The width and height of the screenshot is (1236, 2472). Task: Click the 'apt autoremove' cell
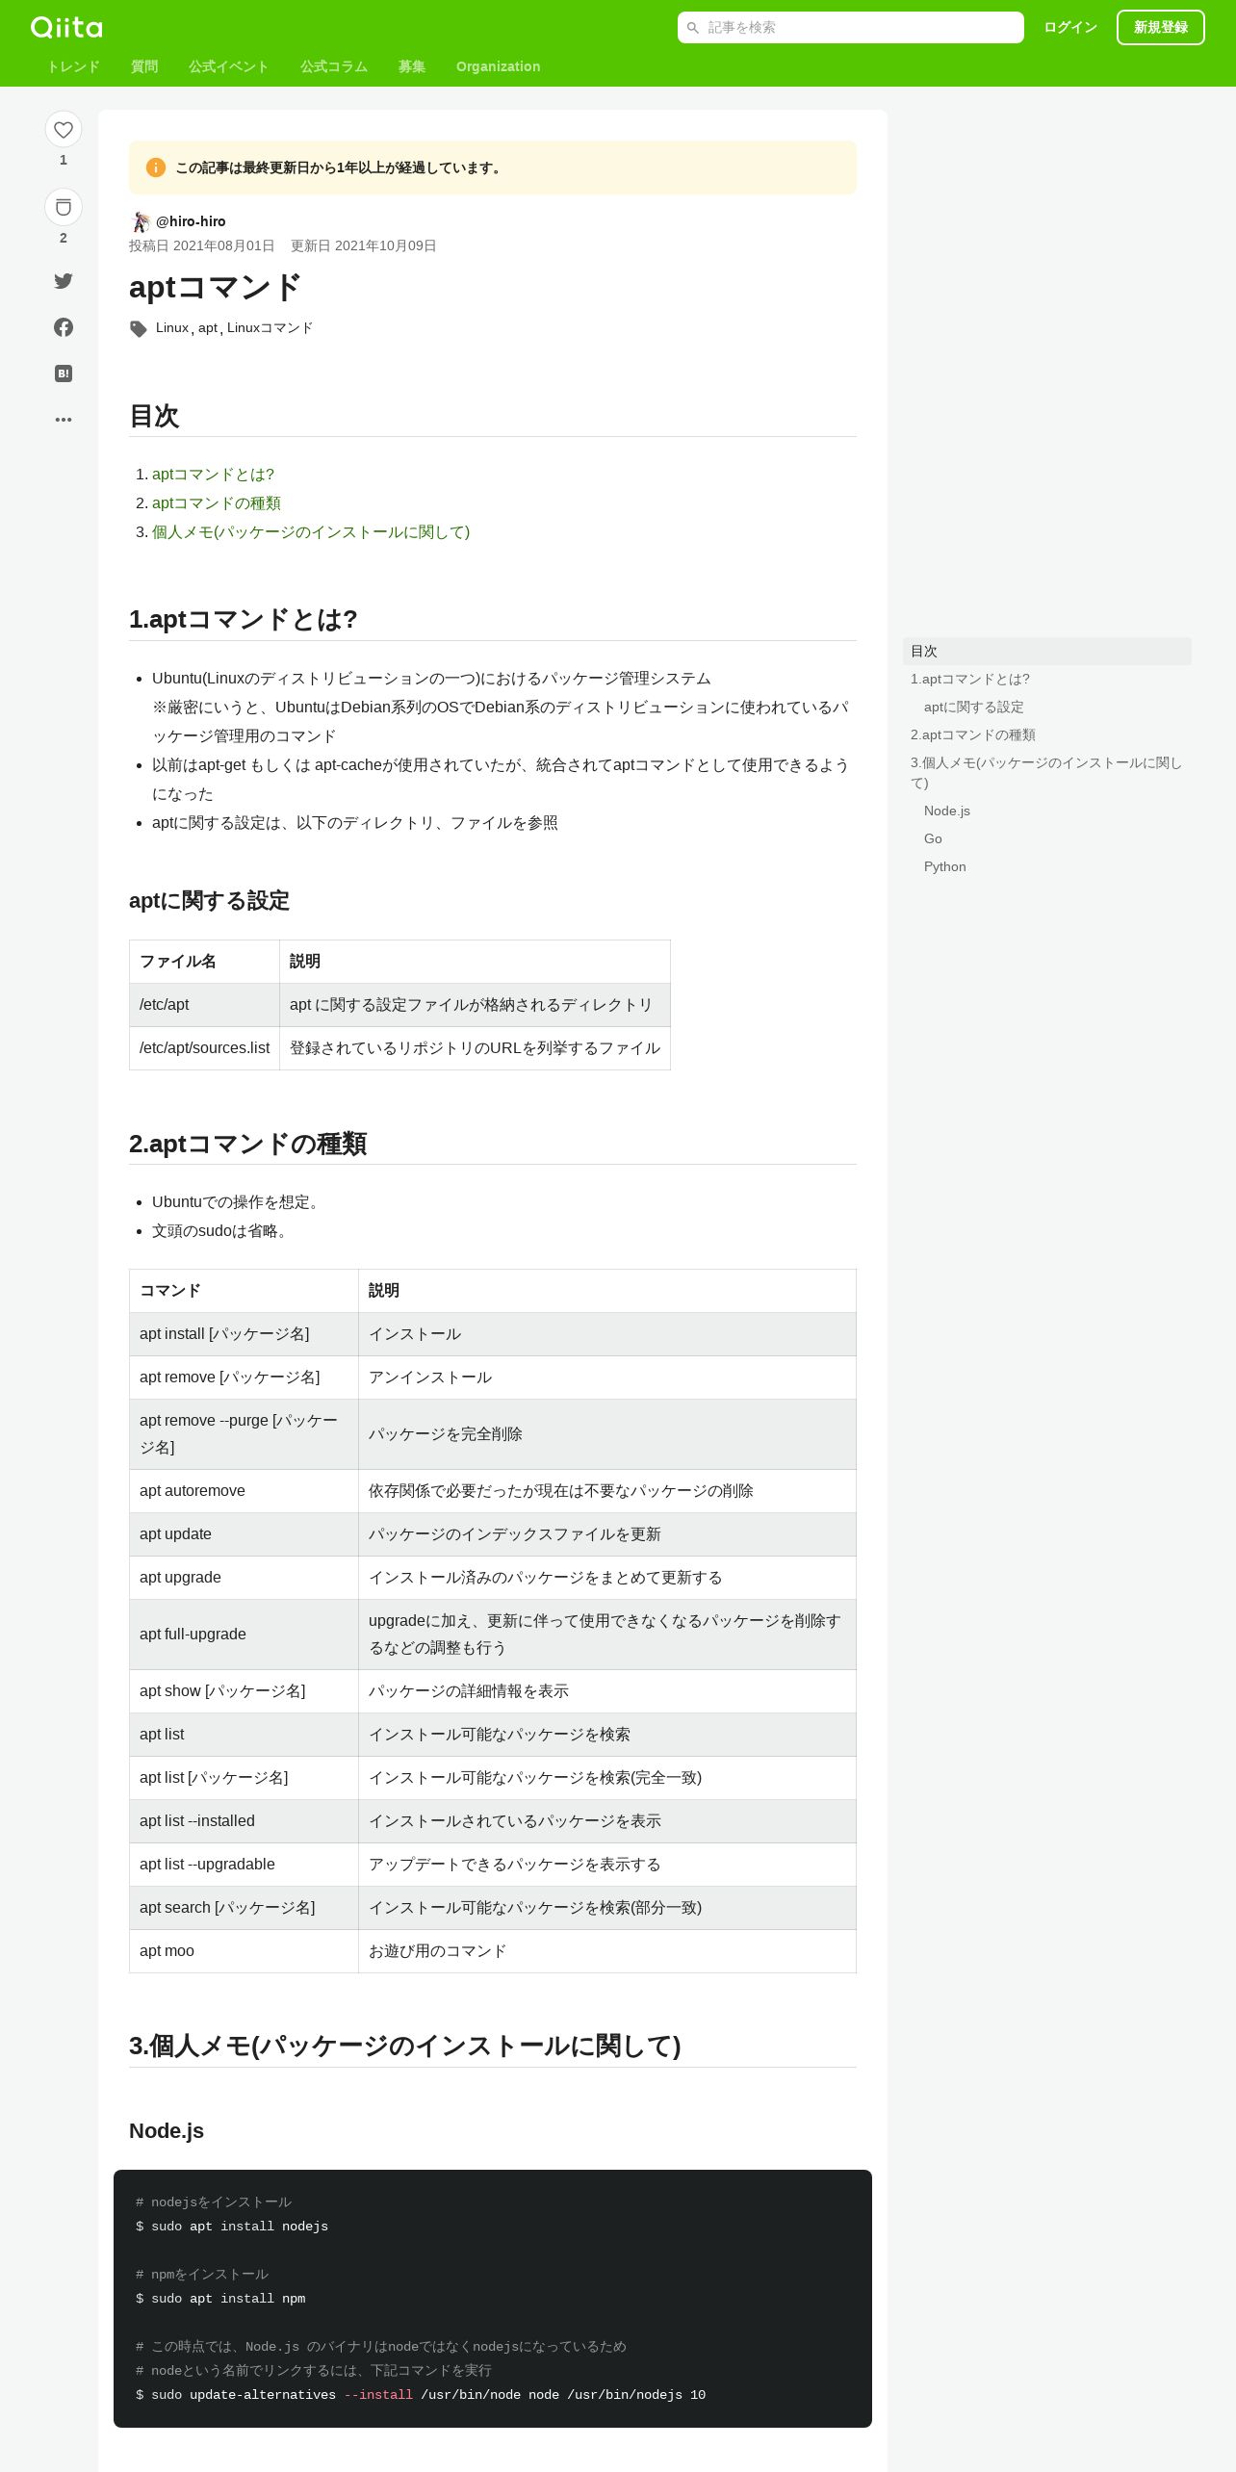click(244, 1491)
